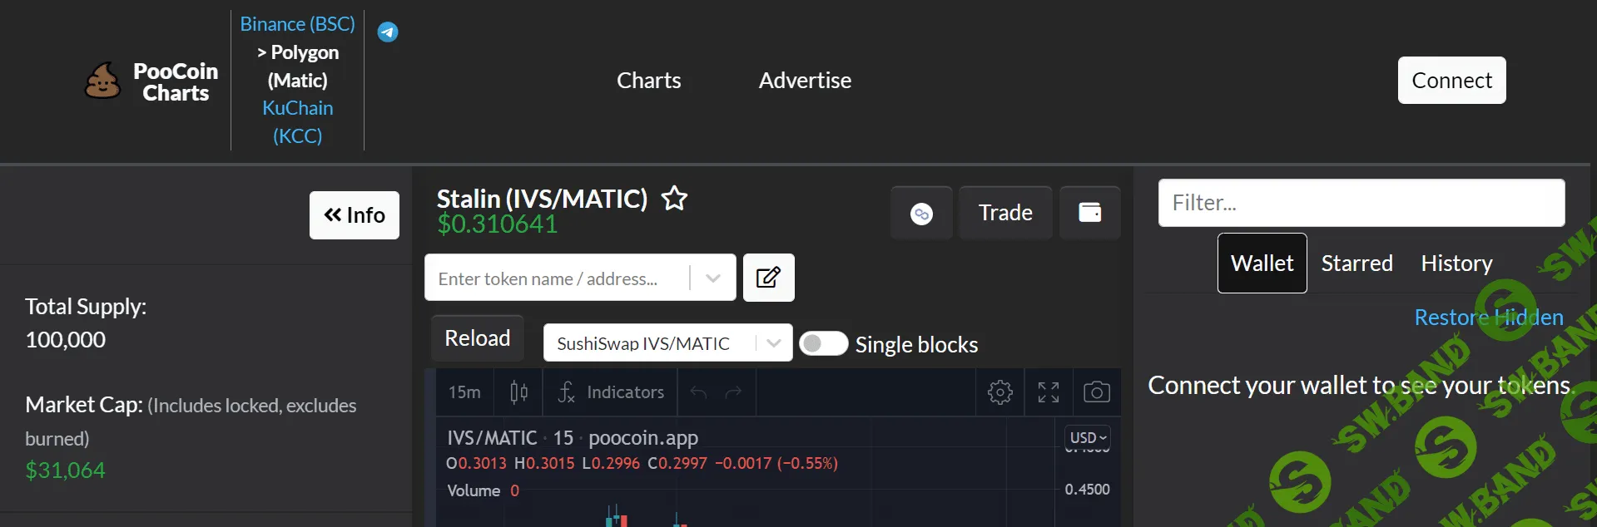Toggle Single blocks switch
Image resolution: width=1597 pixels, height=527 pixels.
click(x=823, y=343)
